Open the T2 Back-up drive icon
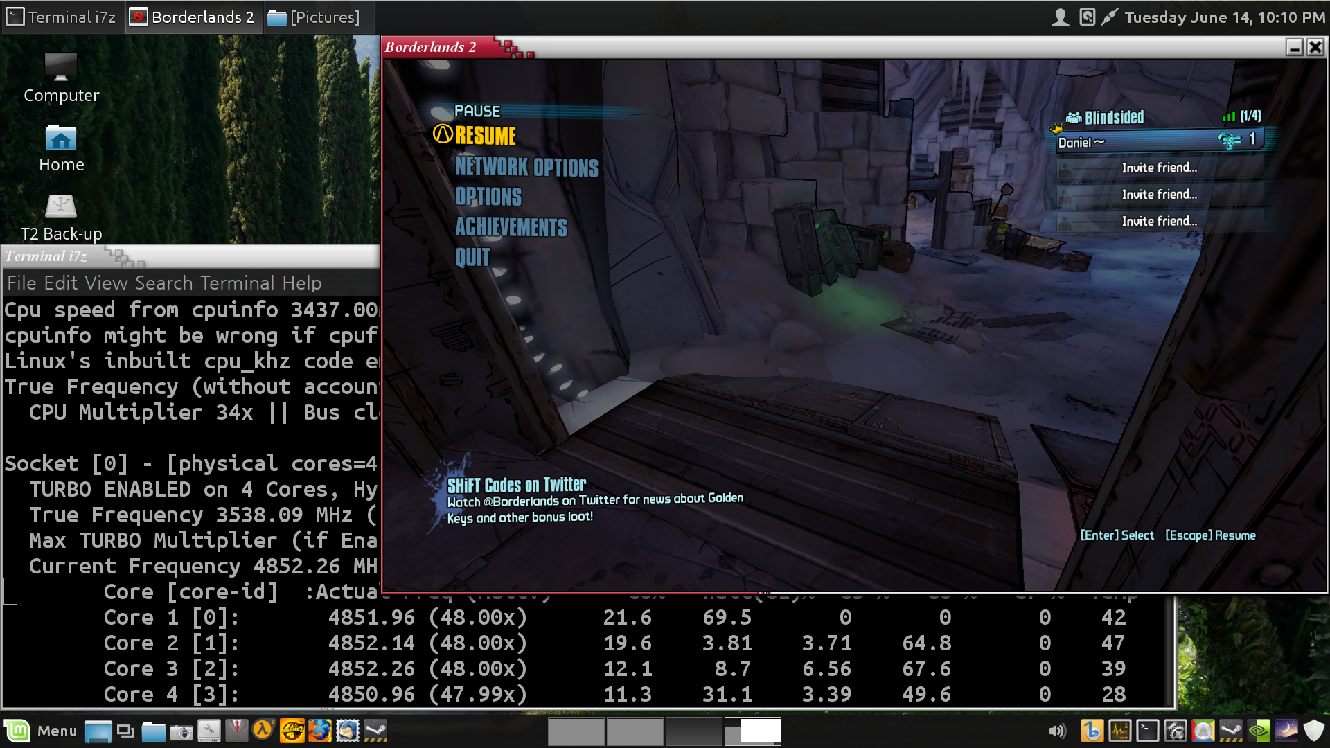 pos(61,217)
